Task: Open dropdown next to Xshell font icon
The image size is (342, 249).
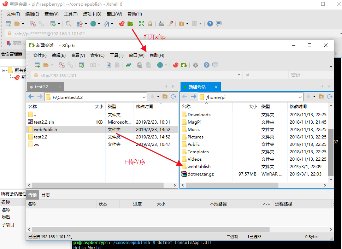Action: click(x=112, y=24)
